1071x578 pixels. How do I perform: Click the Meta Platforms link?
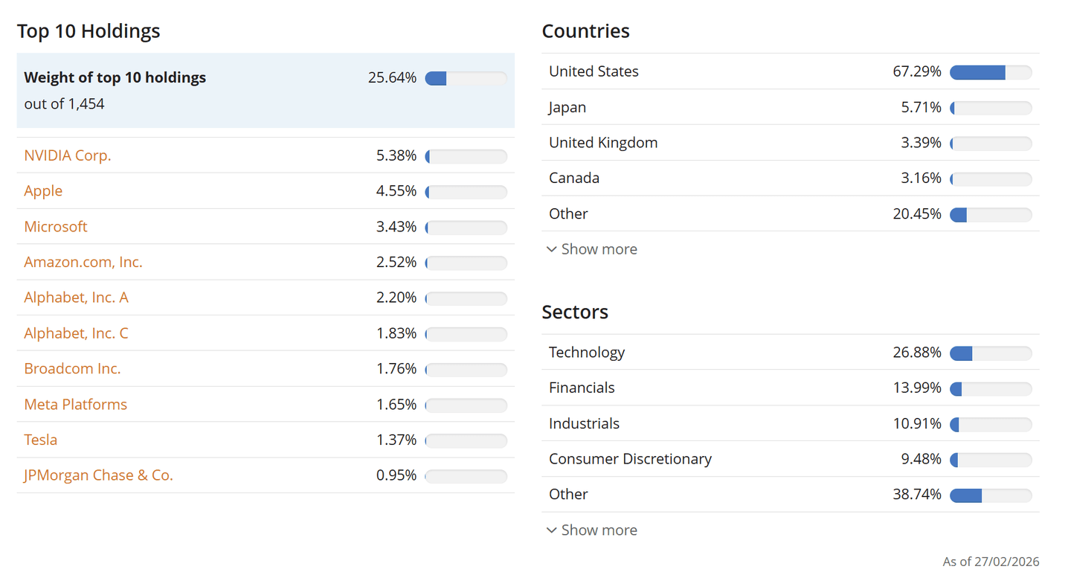coord(76,405)
